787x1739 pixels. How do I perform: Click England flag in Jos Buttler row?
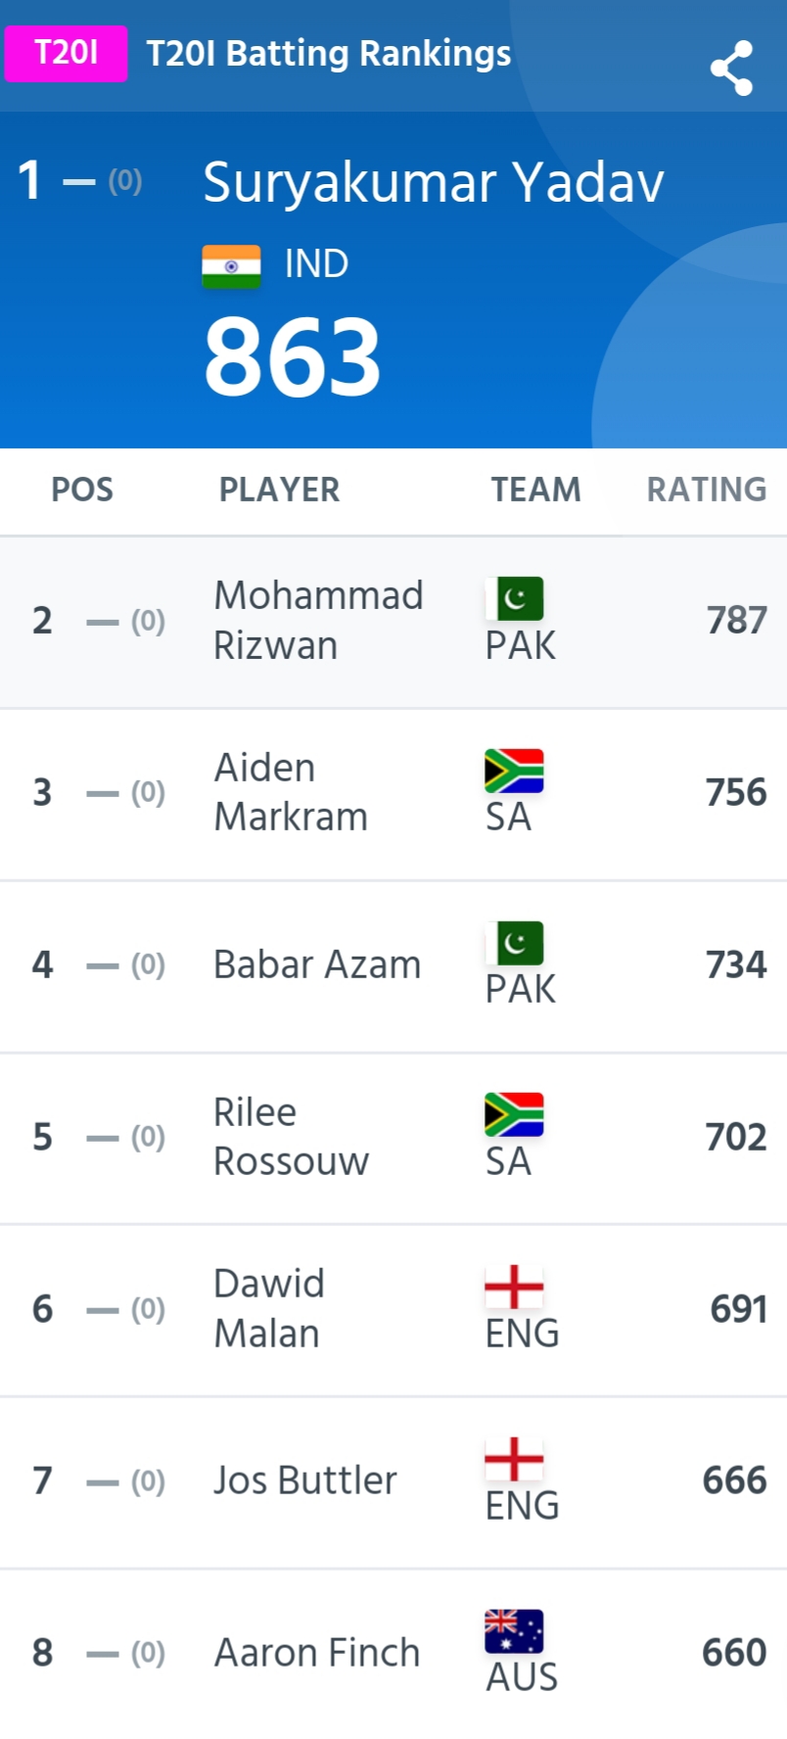point(515,1459)
